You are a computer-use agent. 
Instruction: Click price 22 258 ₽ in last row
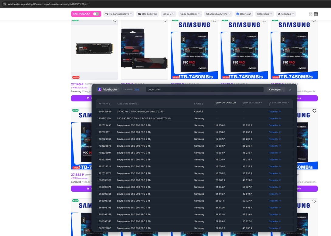[220, 228]
